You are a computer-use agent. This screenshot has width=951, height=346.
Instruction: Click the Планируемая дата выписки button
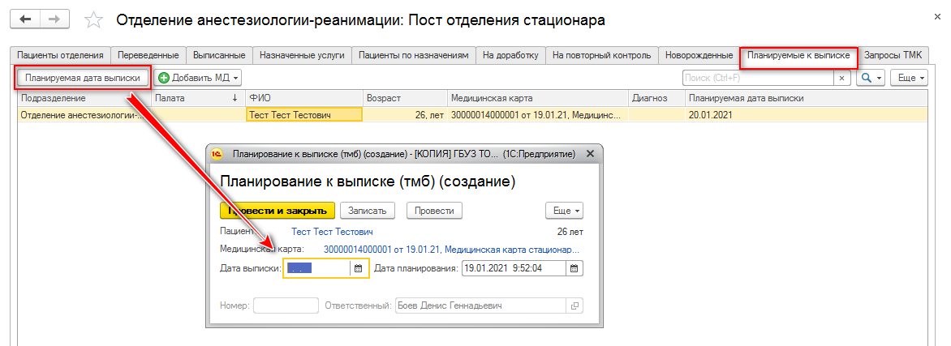pyautogui.click(x=84, y=78)
